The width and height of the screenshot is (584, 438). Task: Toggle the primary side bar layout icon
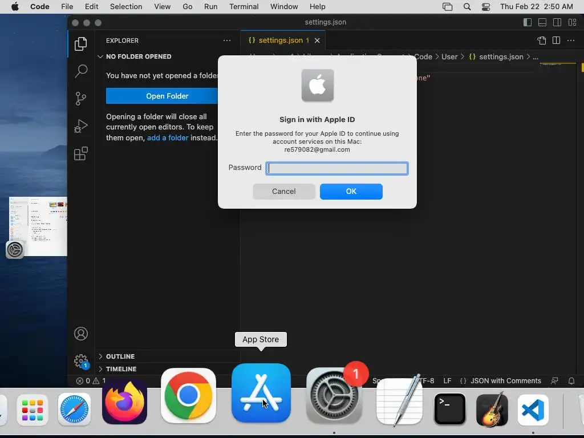click(x=528, y=22)
